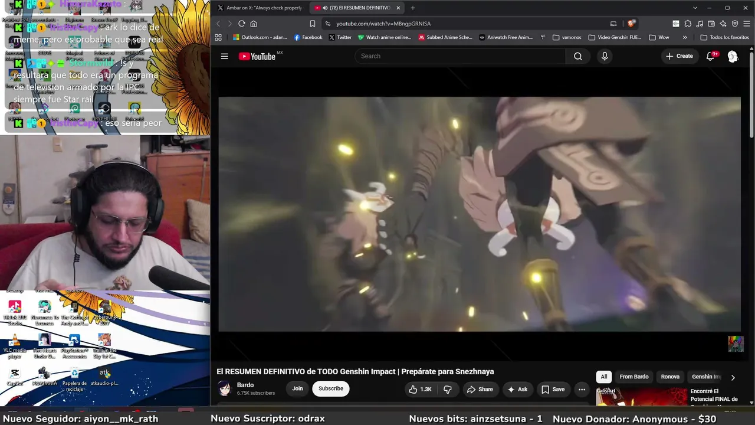Open the YouTube guide hamburger menu
This screenshot has width=755, height=425.
click(x=224, y=56)
